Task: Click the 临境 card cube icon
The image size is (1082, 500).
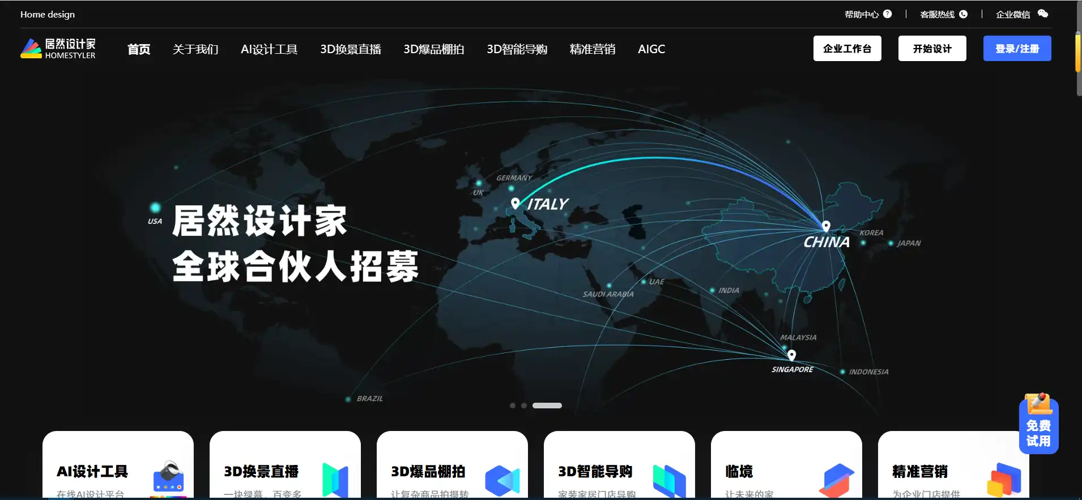Action: [837, 480]
